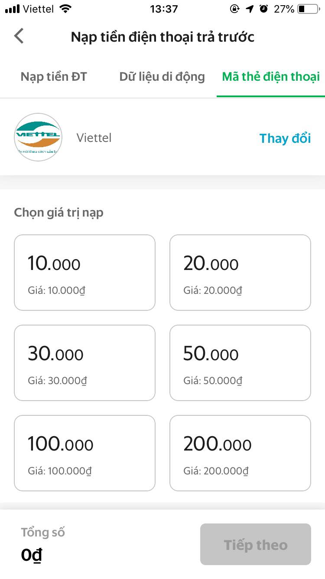Tap the Viettel carrier logo

click(x=38, y=137)
